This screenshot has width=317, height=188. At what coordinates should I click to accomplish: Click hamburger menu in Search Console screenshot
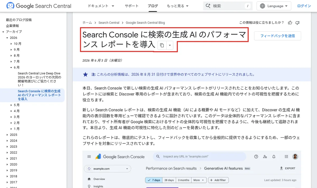89,157
